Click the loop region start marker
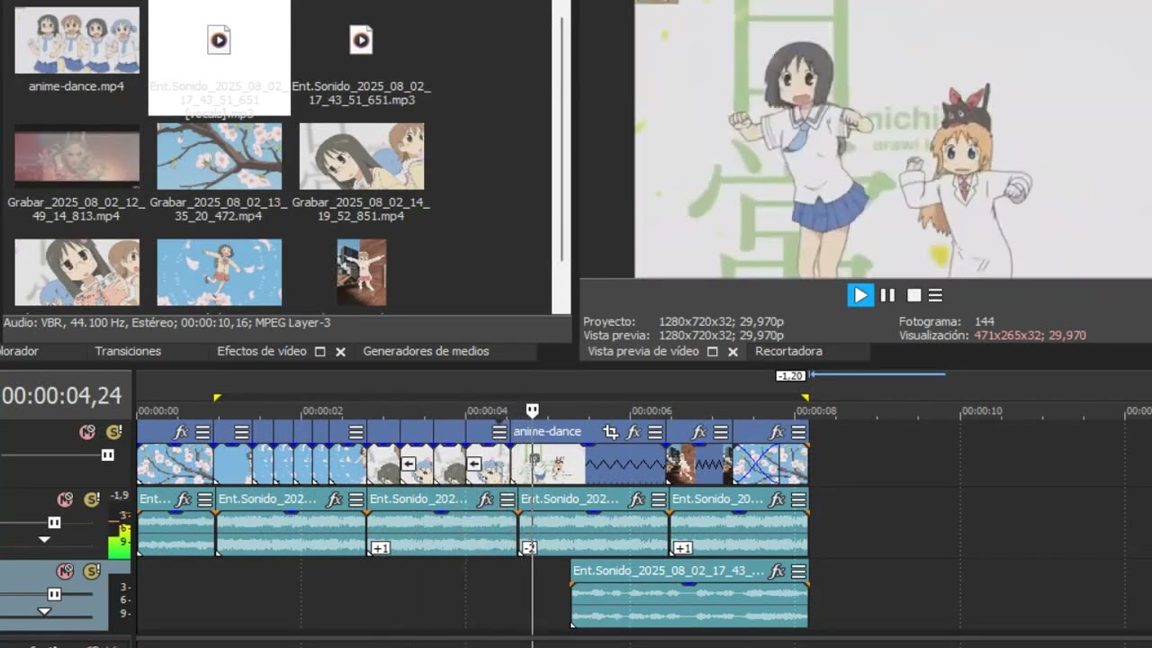1152x648 pixels. coord(217,397)
